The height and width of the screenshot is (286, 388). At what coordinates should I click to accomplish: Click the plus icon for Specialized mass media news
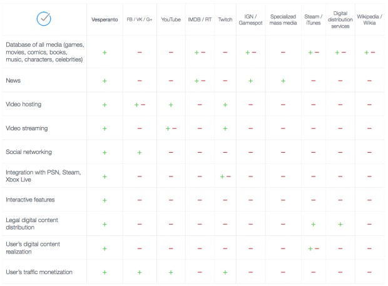[283, 81]
